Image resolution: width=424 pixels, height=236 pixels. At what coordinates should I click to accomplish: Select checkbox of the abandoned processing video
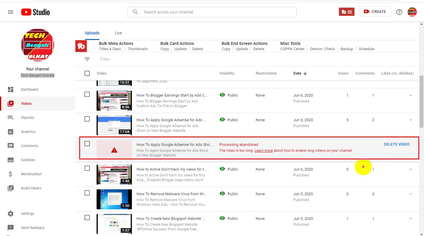[x=87, y=144]
